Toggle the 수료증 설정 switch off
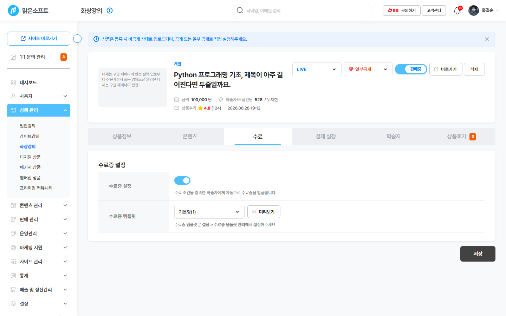This screenshot has height=316, width=506. pos(182,180)
